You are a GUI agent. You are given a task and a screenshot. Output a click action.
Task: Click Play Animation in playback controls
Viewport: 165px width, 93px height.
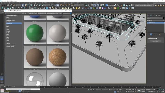tap(131, 90)
